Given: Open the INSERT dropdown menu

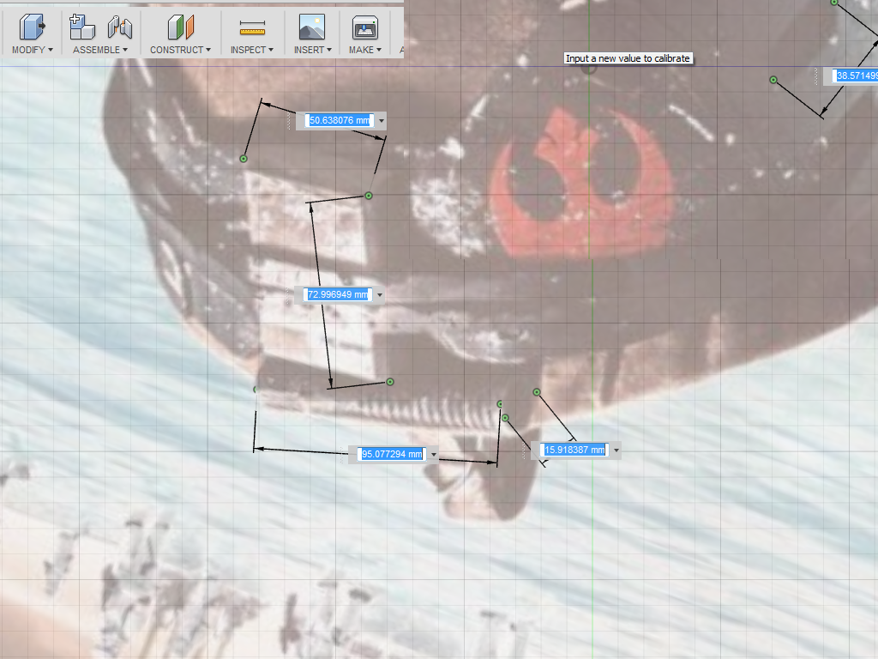Looking at the screenshot, I should click(x=313, y=50).
